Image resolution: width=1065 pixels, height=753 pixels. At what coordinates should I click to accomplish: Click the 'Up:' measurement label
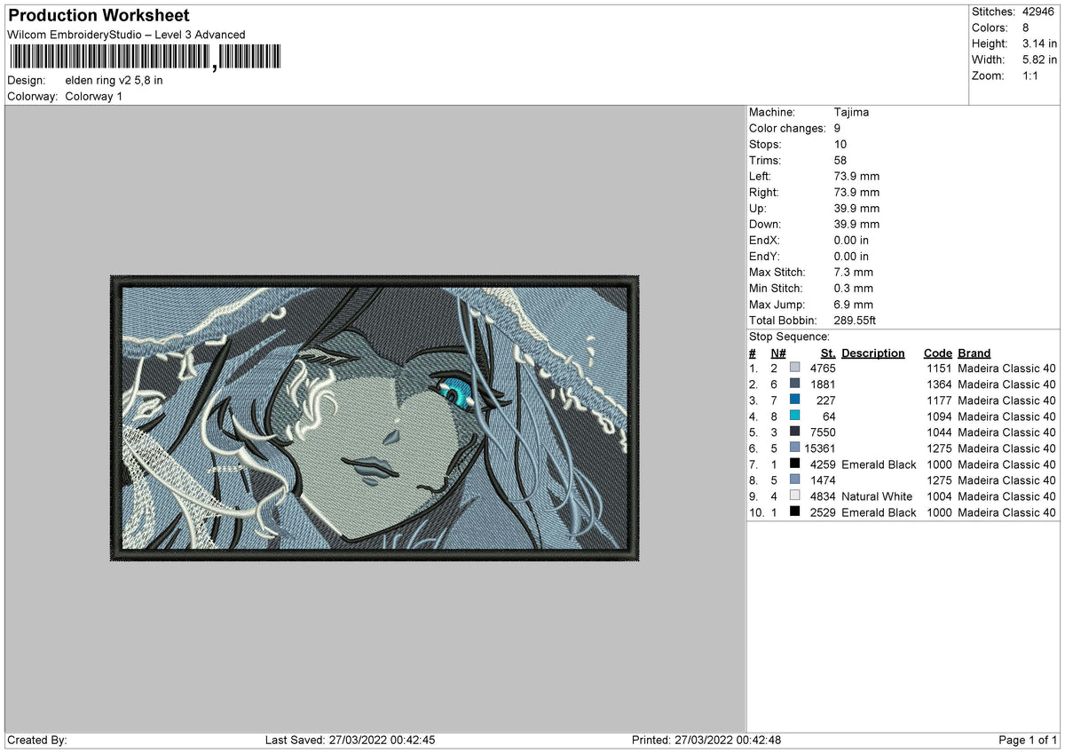[x=759, y=208]
